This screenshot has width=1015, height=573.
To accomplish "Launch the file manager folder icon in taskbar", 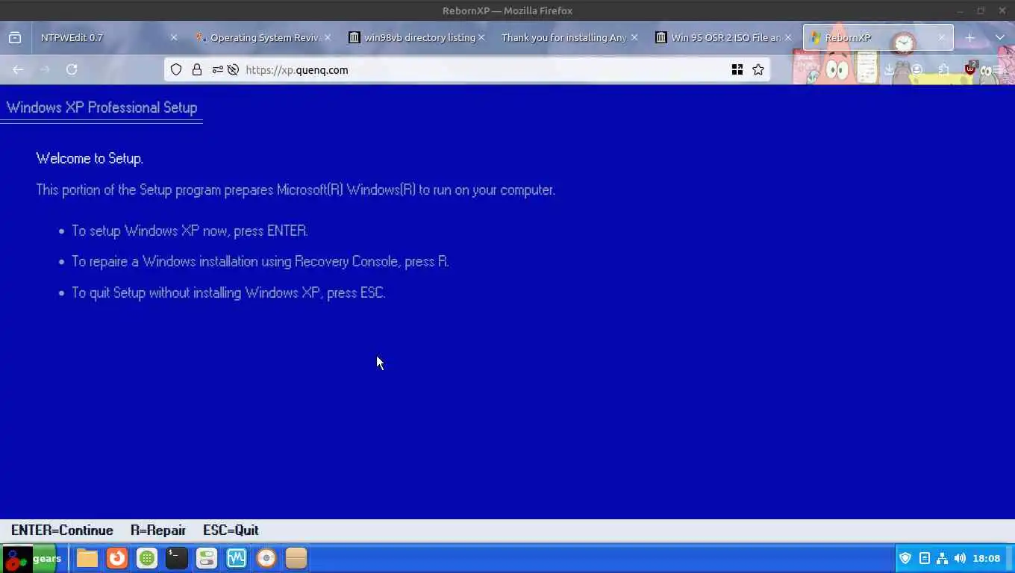I will 87,558.
